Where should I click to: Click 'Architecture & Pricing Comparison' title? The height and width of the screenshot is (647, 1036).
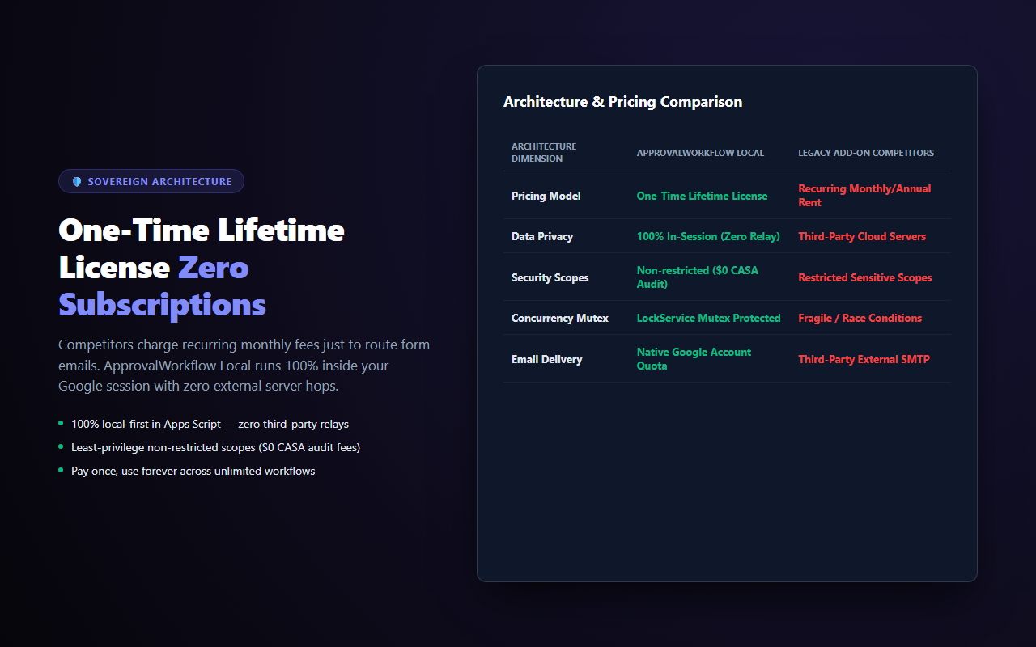click(622, 102)
